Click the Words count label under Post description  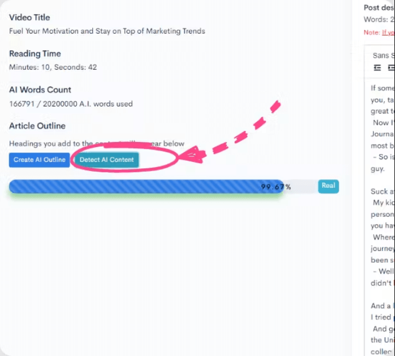379,19
